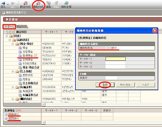This screenshot has width=162, height=127.
Task: Switch to the 貸借科目 tab
Action: coord(9,26)
